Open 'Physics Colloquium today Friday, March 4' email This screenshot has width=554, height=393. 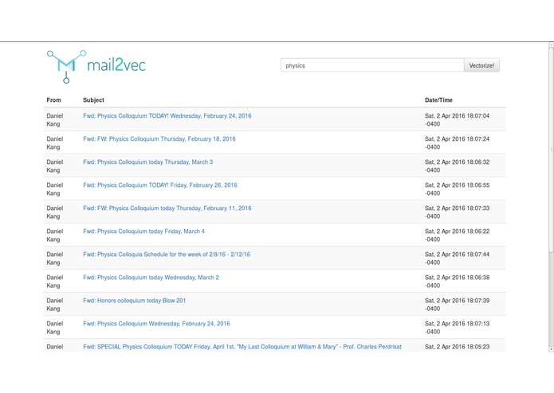point(143,232)
